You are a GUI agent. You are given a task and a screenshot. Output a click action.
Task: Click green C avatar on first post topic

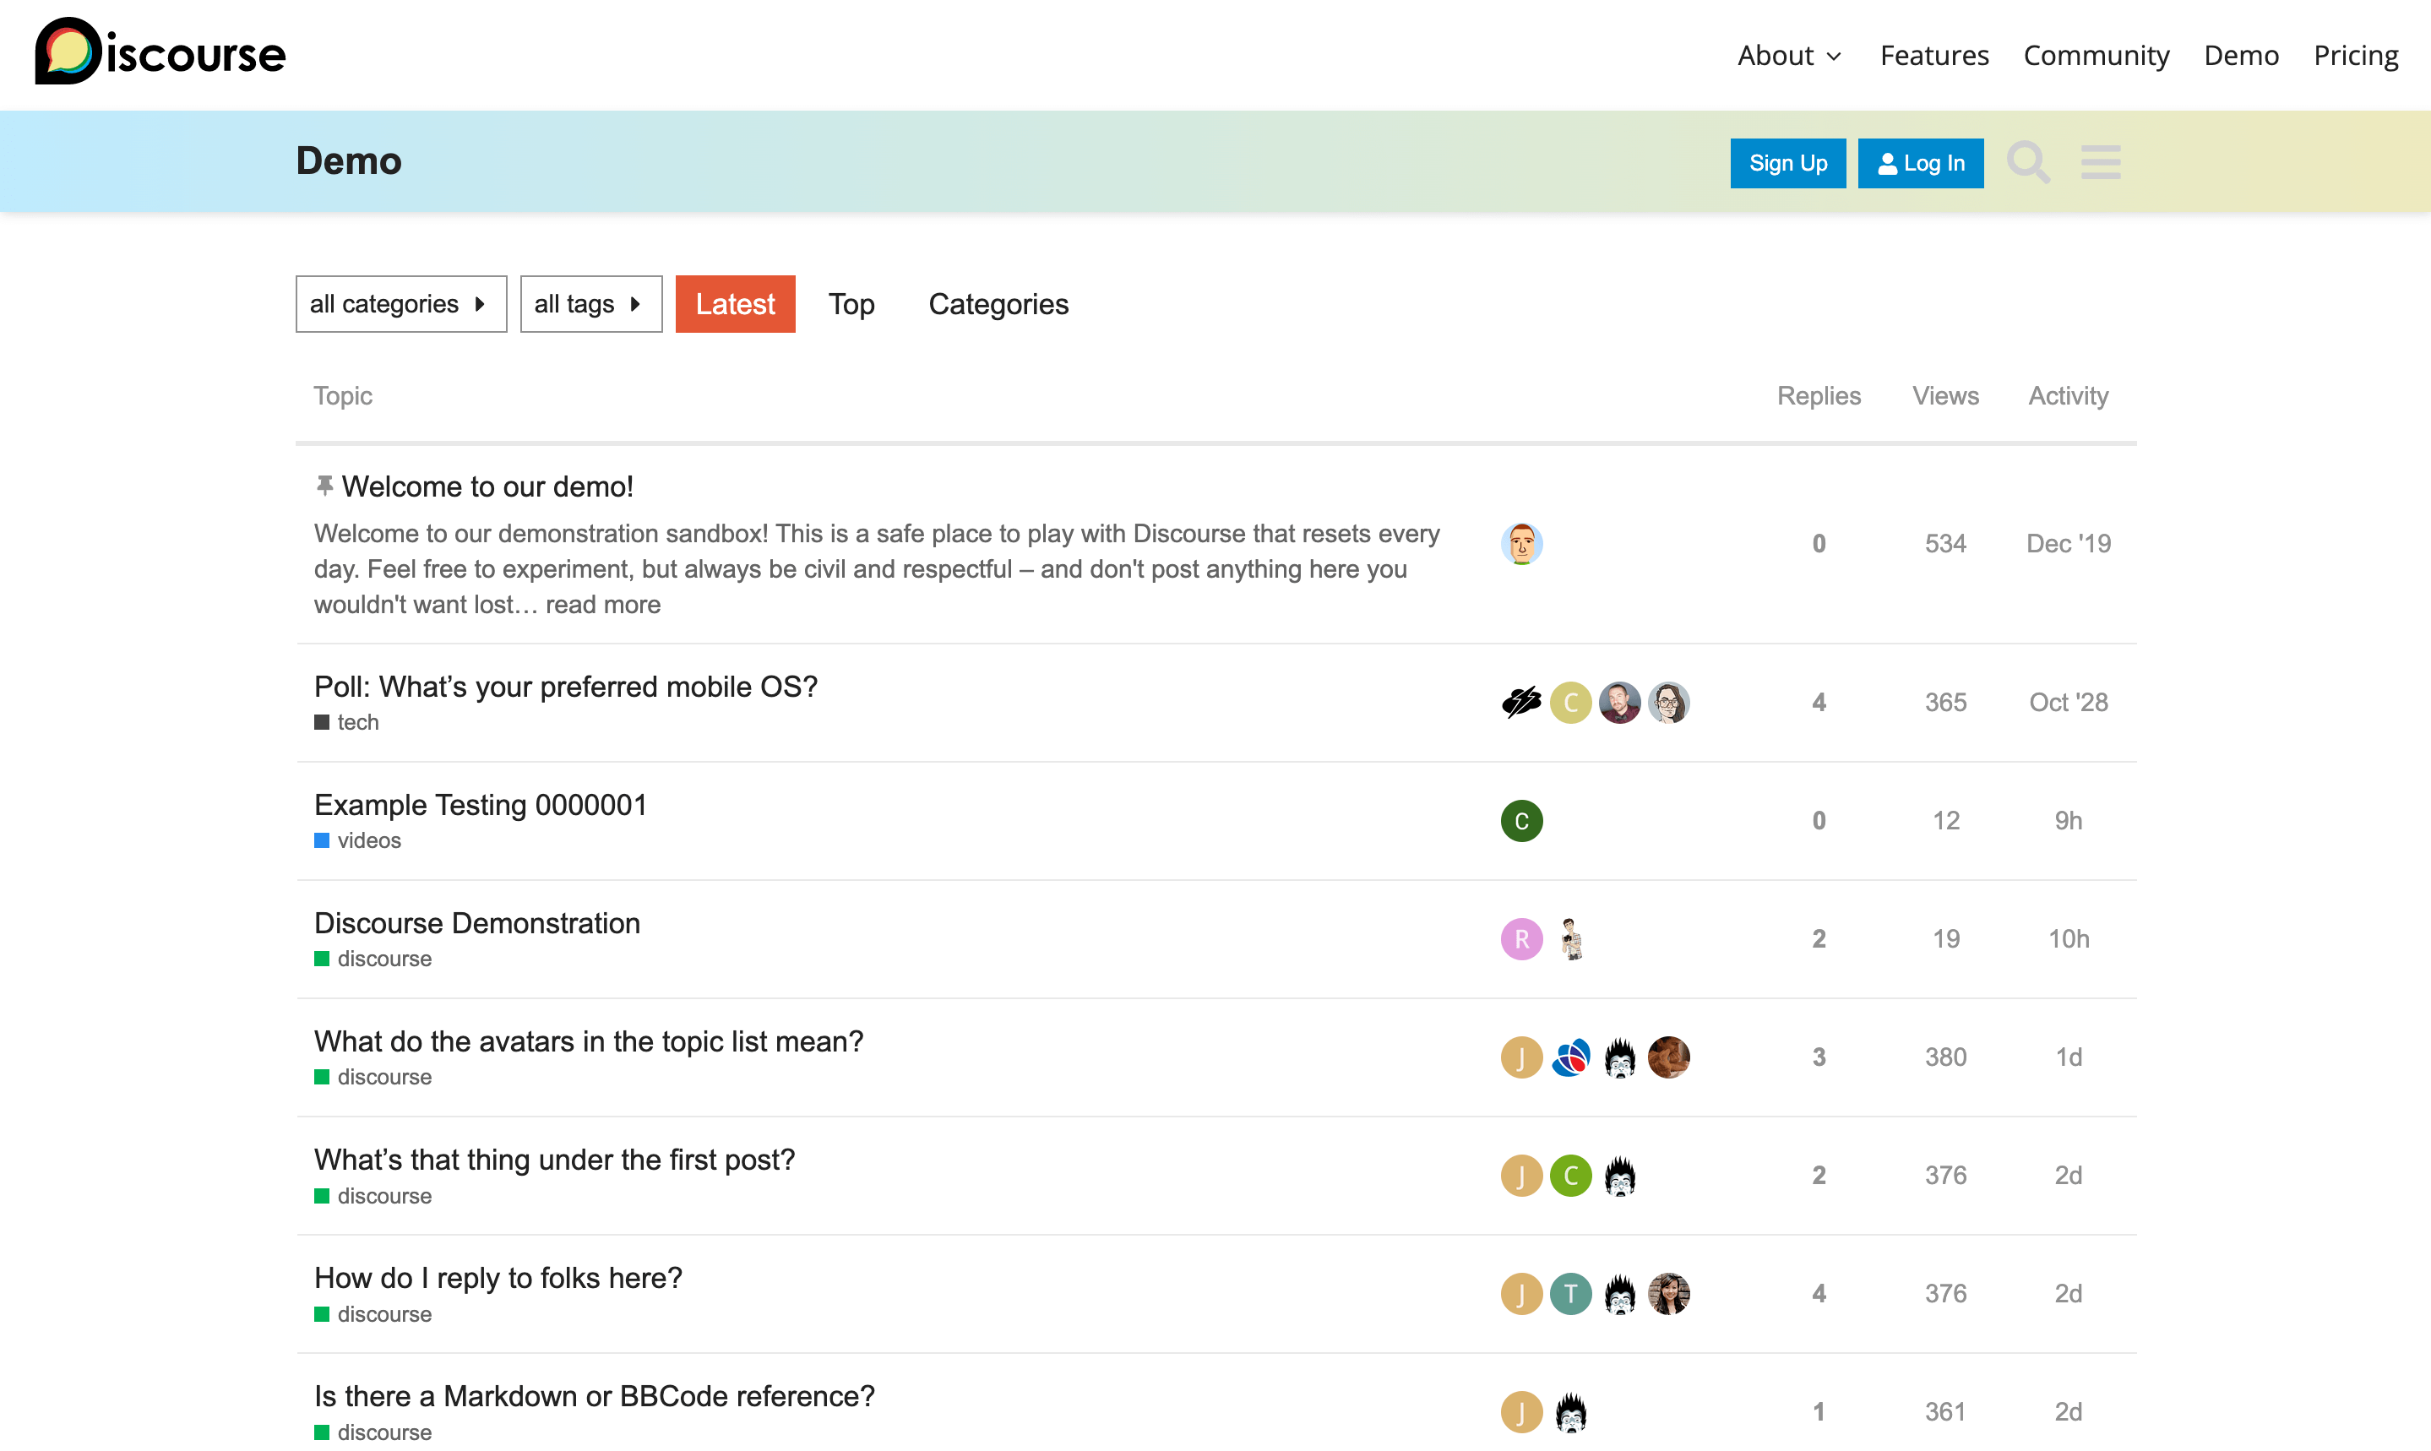(1570, 1176)
